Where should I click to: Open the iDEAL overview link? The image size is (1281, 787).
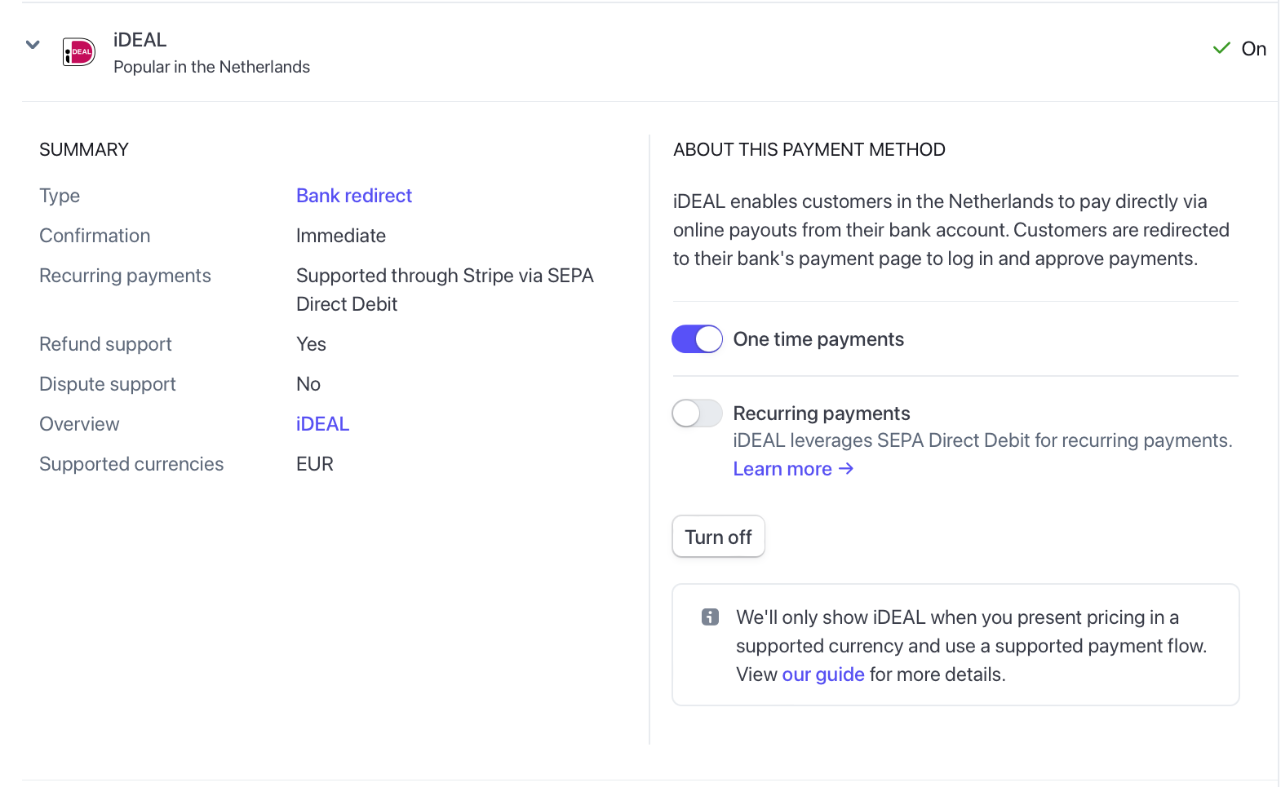coord(322,424)
